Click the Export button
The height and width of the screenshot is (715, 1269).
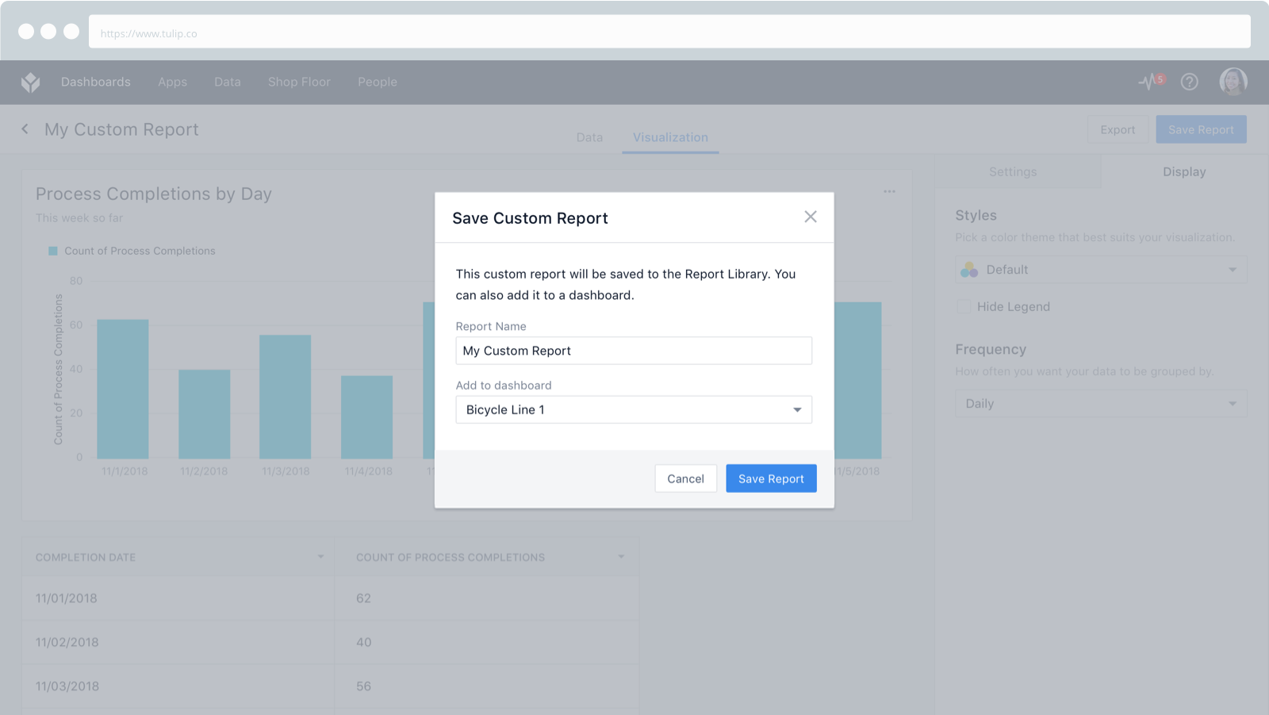click(1118, 129)
